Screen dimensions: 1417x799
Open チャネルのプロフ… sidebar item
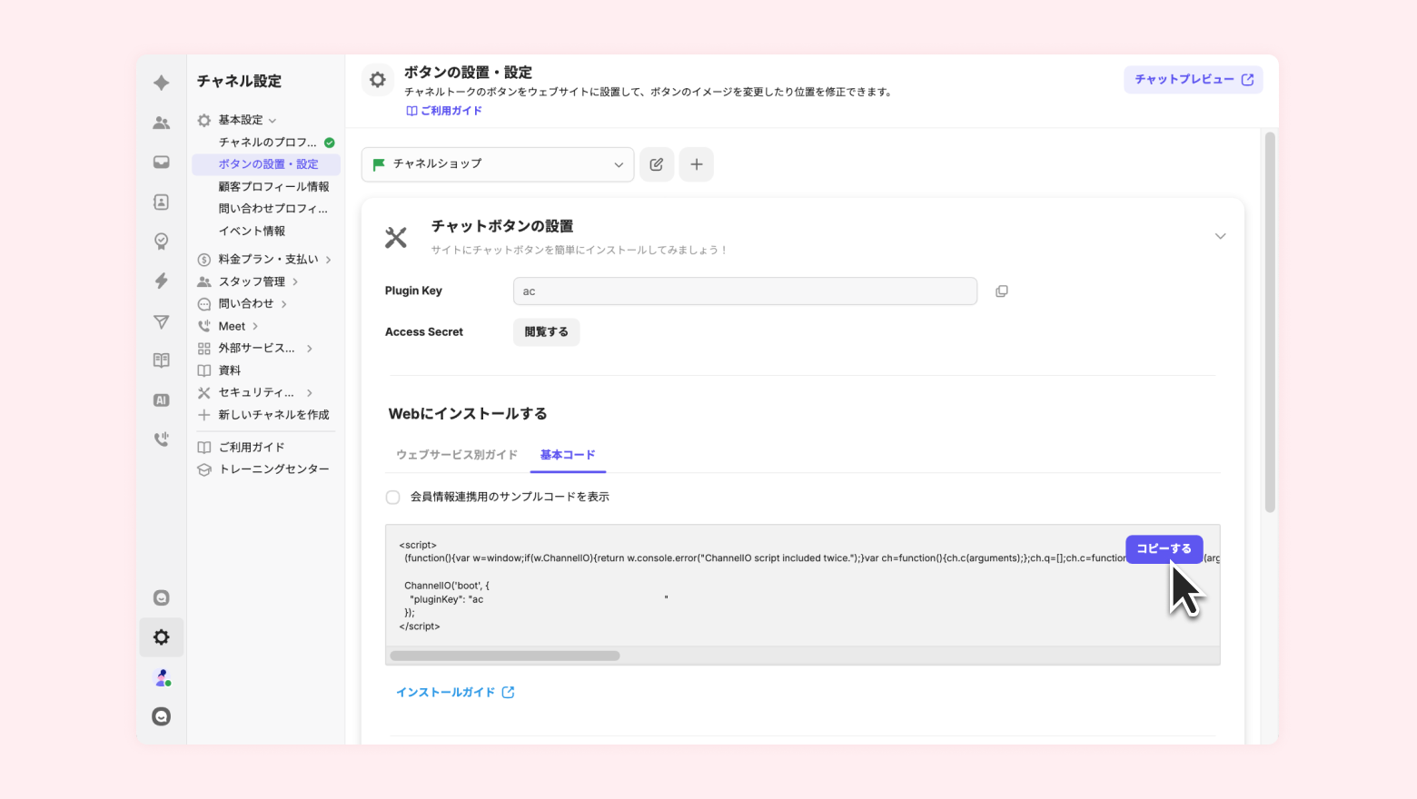pos(267,143)
